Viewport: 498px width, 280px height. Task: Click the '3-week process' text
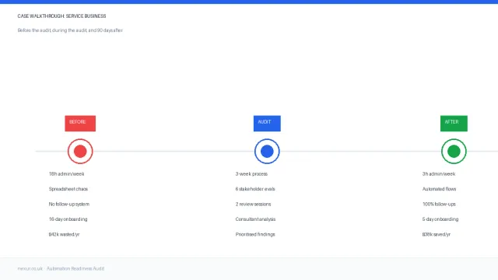[x=251, y=174]
